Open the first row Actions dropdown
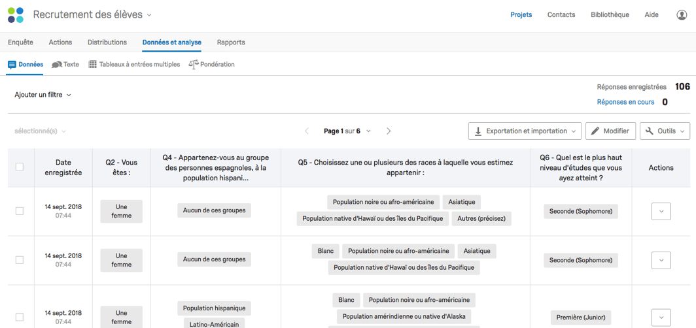 pyautogui.click(x=661, y=212)
